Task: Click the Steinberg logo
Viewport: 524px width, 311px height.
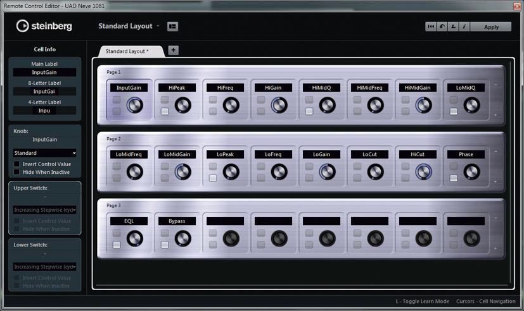Action: click(x=44, y=26)
